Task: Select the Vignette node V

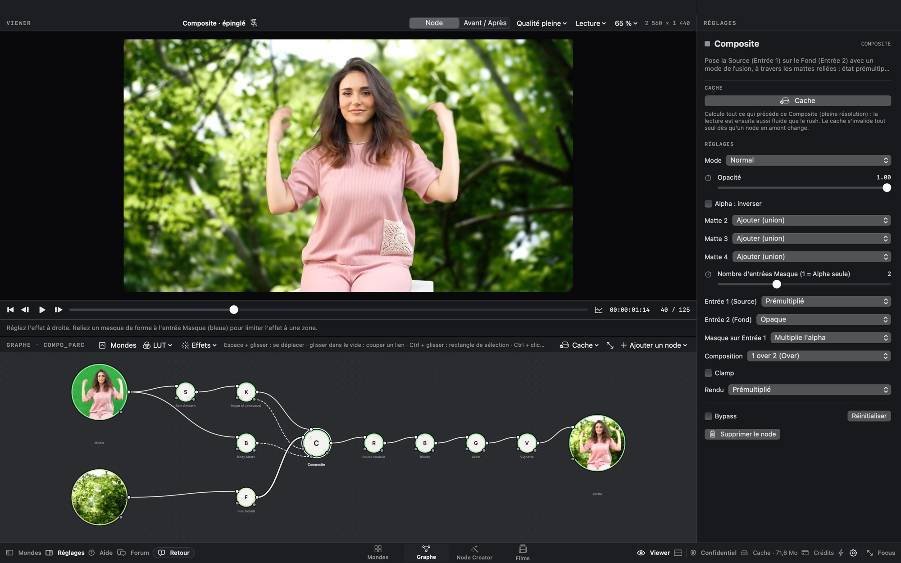Action: (527, 443)
